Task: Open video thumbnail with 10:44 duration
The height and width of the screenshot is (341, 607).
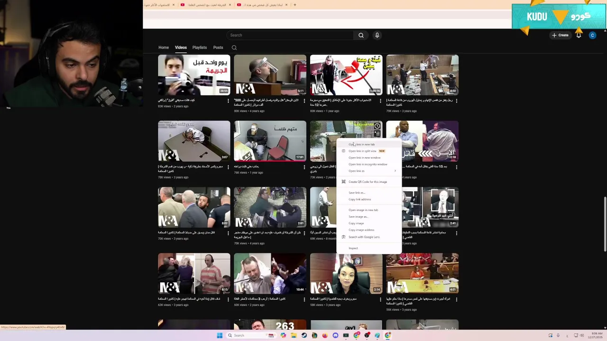Action: click(270, 274)
